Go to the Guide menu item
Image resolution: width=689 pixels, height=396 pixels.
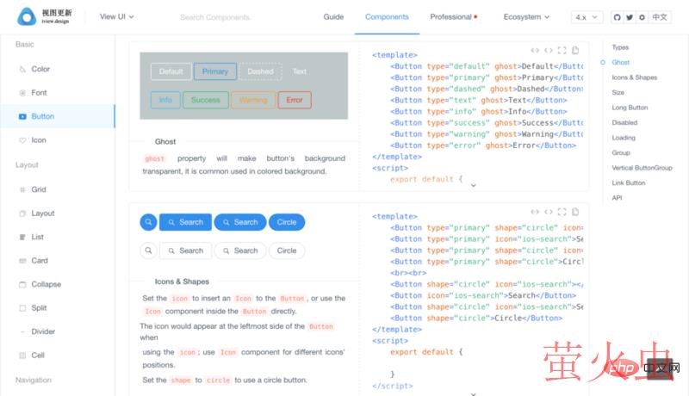[x=333, y=16]
